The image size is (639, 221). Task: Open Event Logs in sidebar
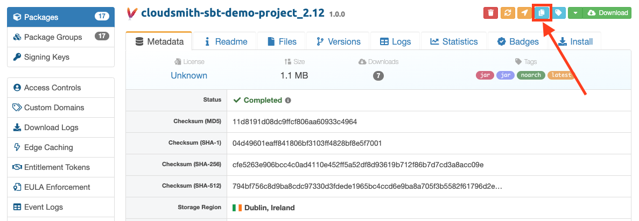point(61,207)
